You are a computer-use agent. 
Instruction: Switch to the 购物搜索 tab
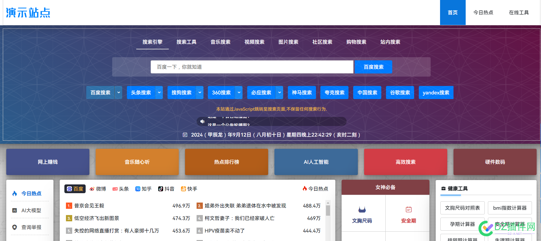coord(356,42)
